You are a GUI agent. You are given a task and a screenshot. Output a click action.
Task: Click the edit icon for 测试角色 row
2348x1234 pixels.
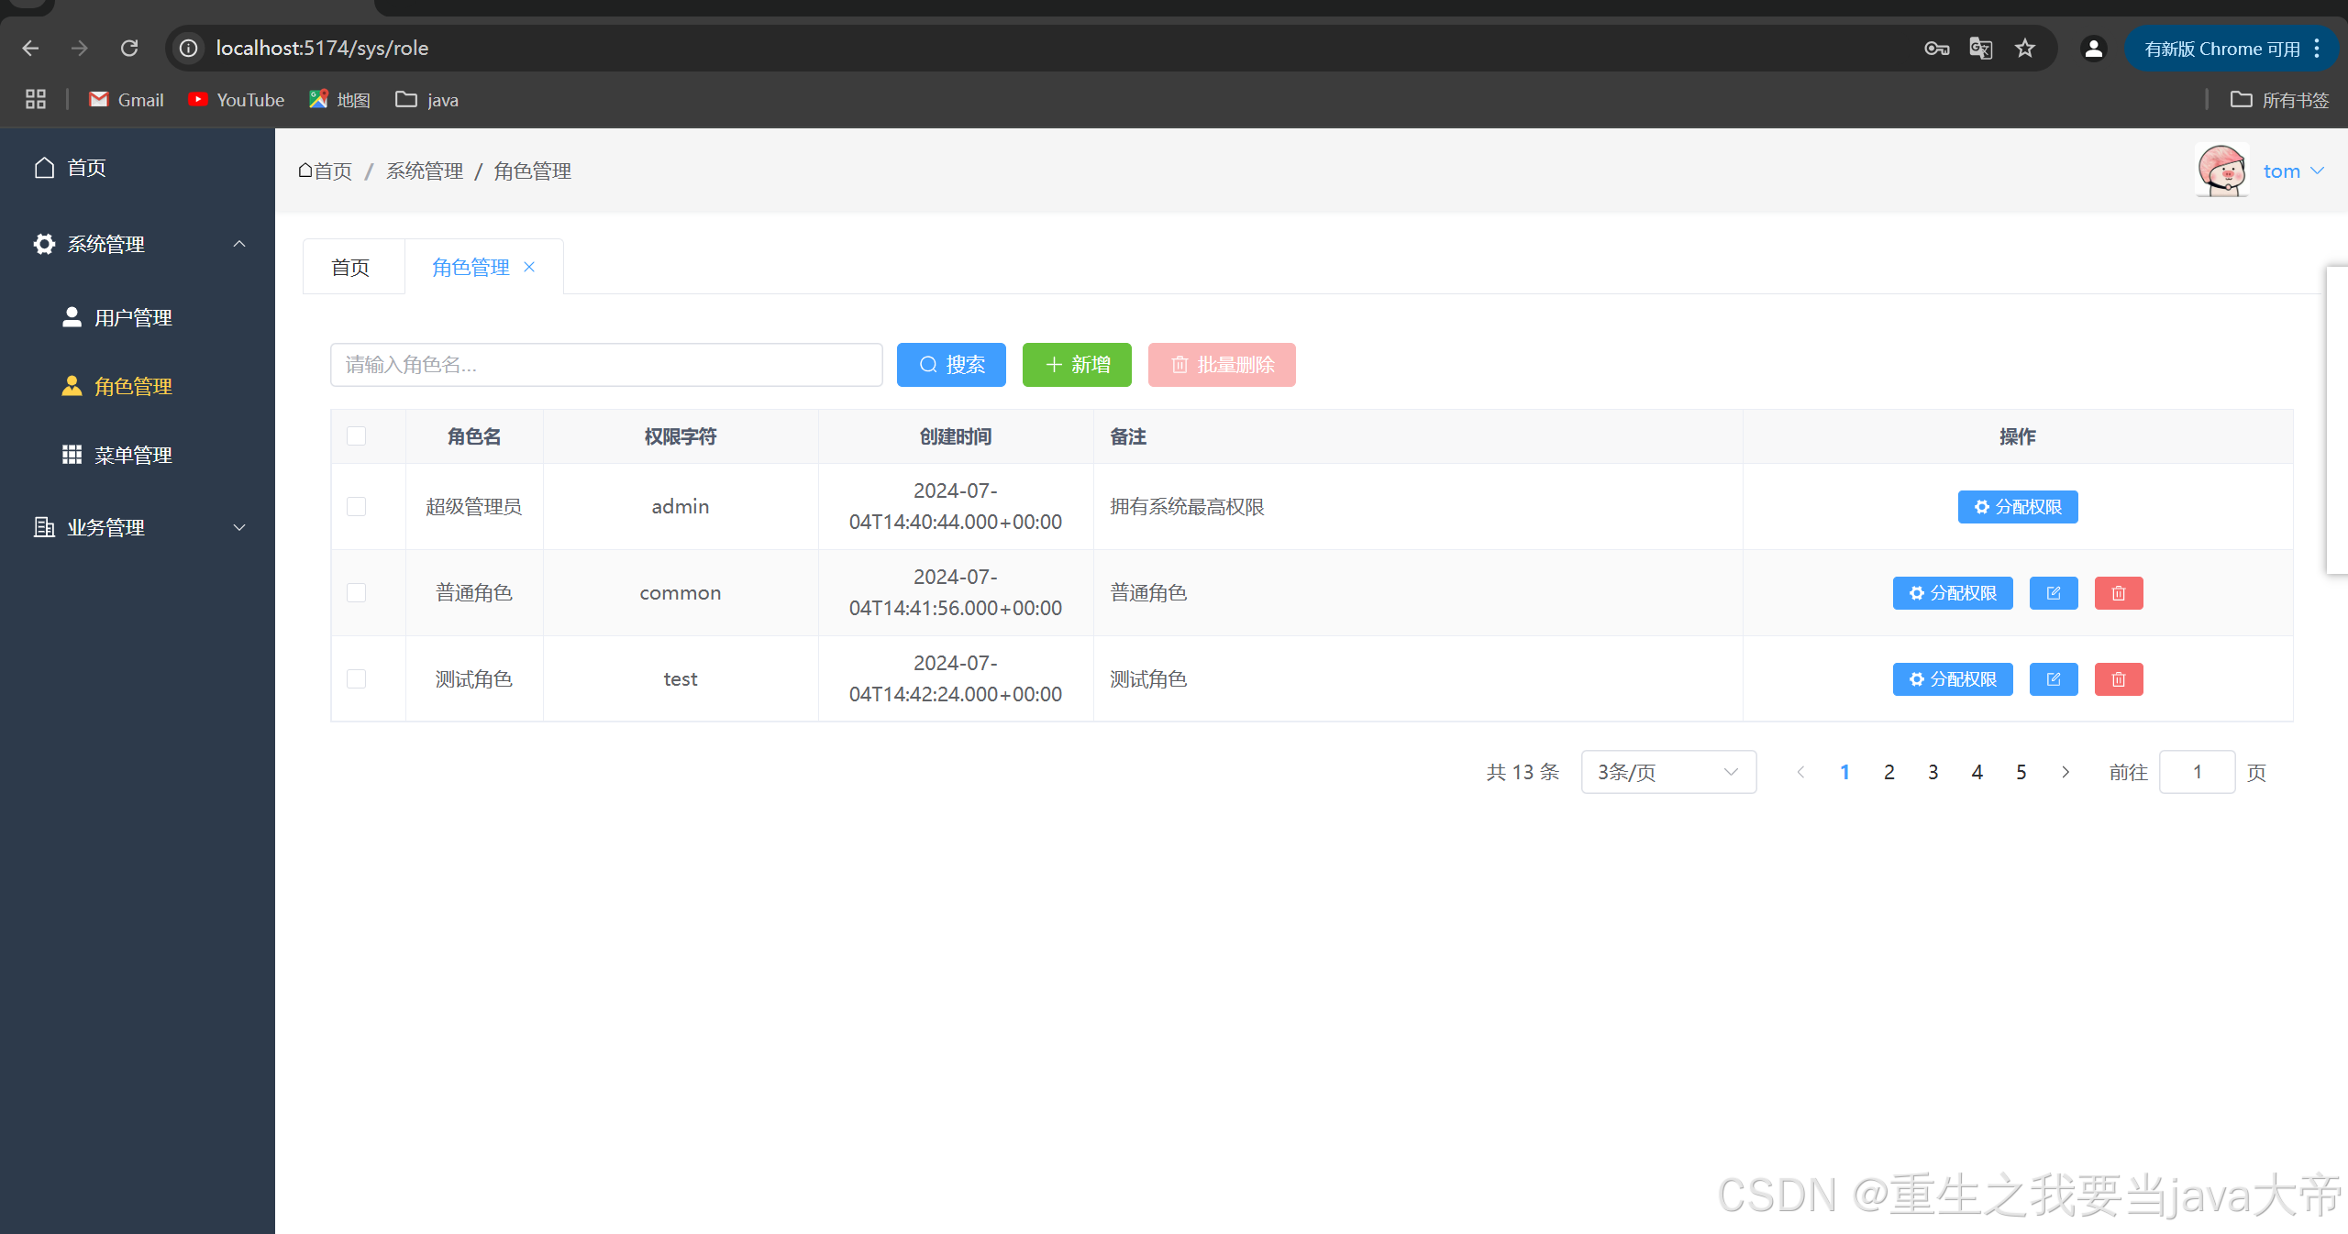[2053, 679]
